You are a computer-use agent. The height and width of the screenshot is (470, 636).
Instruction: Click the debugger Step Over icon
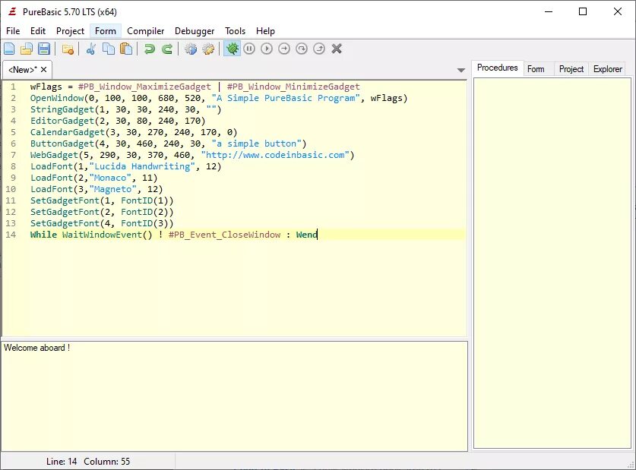(x=302, y=49)
